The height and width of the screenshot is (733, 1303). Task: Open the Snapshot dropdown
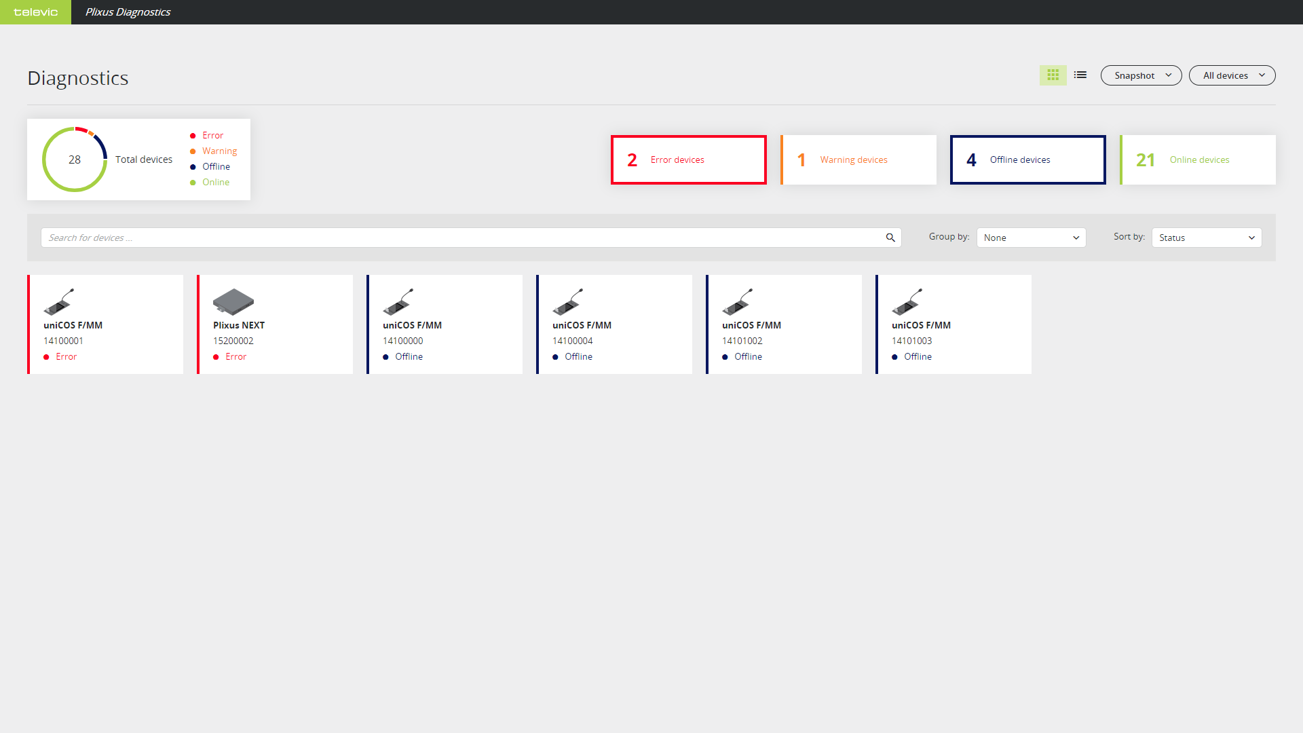1141,75
